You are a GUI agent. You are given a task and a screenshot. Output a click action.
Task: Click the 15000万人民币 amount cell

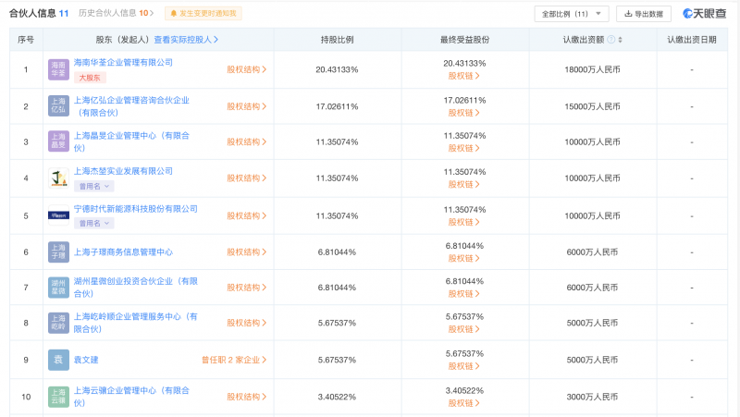[x=592, y=106]
